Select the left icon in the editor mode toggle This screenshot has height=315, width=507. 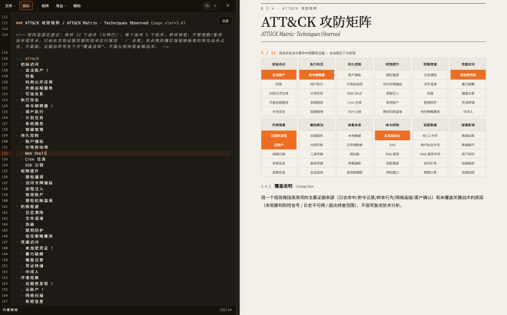click(x=207, y=5)
